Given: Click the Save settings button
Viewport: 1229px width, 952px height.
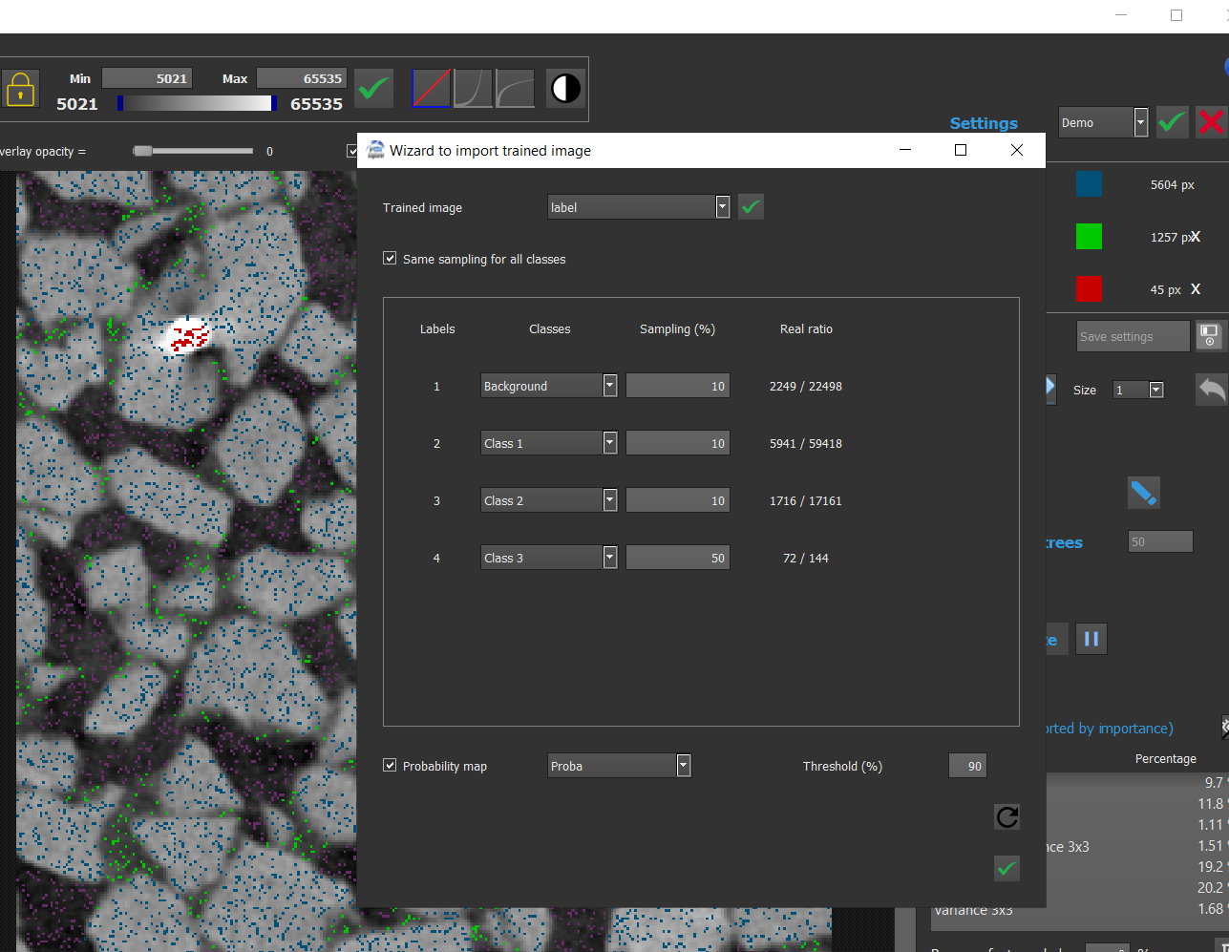Looking at the screenshot, I should pos(1133,336).
